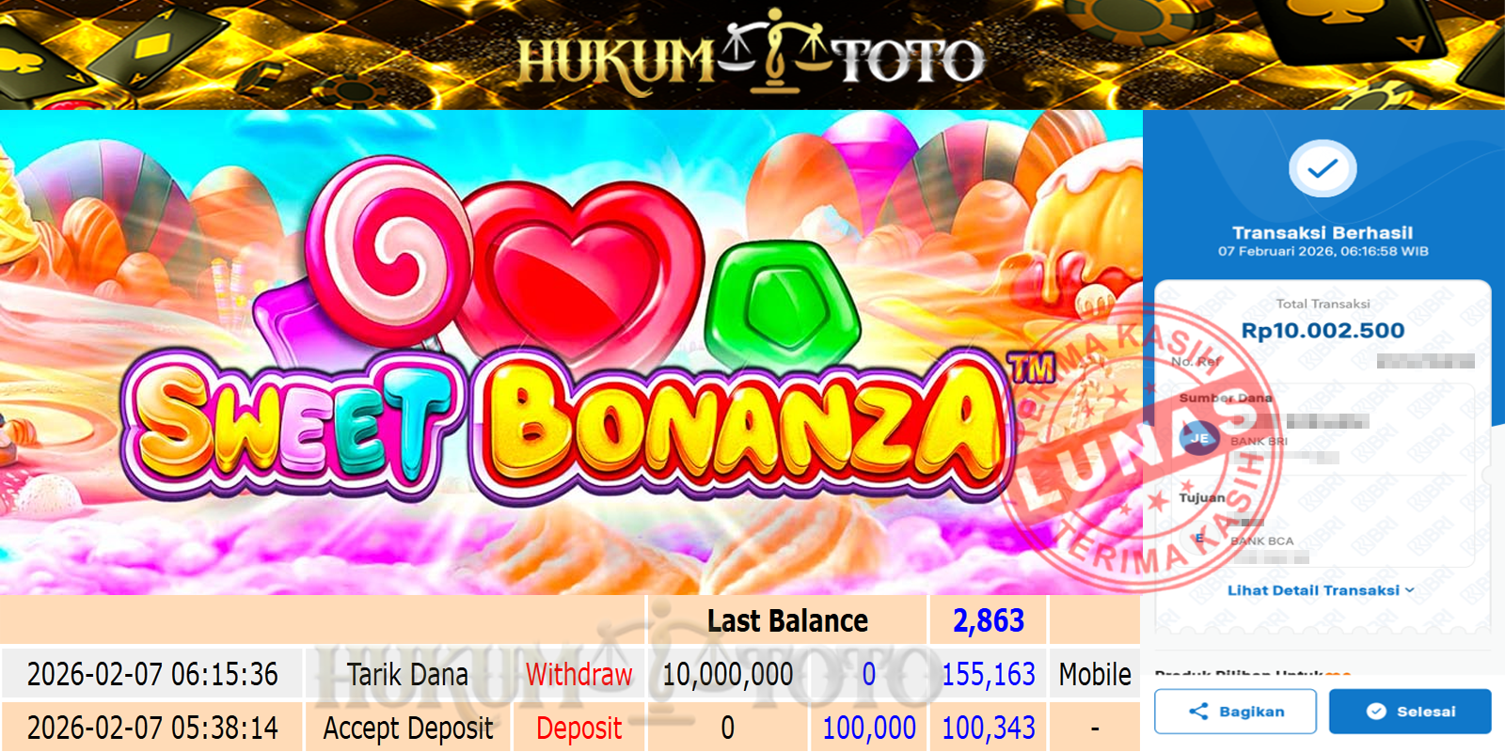This screenshot has width=1505, height=752.
Task: Click the red heart candy icon
Action: [x=584, y=273]
